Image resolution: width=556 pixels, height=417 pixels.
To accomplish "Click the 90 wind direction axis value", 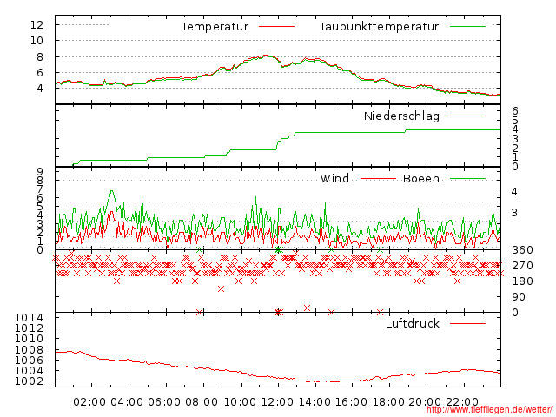I will point(519,297).
